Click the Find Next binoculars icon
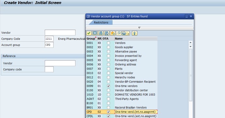Image resolution: width=225 pixels, height=118 pixels. 107,33
